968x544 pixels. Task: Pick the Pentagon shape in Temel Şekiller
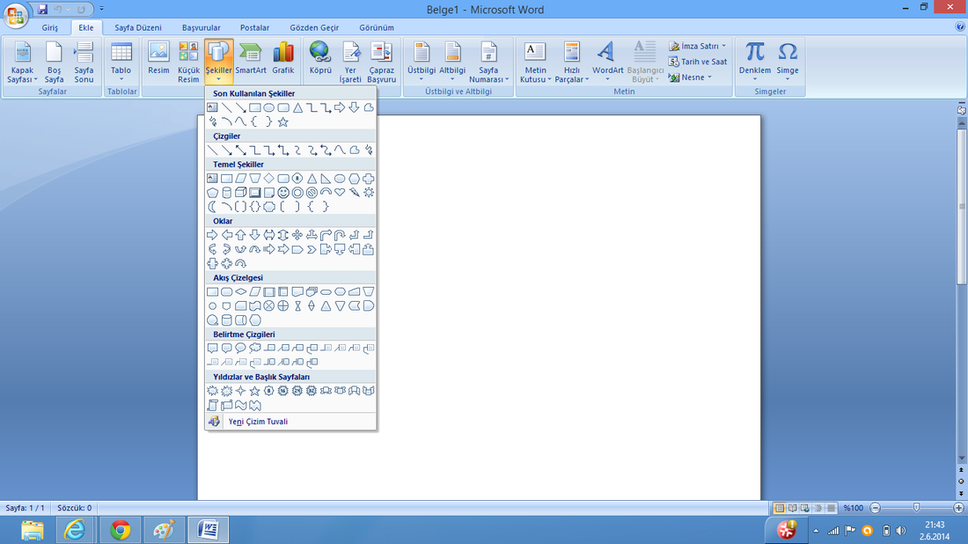212,193
